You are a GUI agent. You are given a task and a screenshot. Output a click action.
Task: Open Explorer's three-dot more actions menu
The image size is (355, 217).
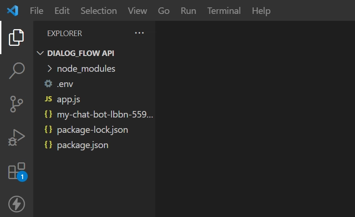click(139, 33)
